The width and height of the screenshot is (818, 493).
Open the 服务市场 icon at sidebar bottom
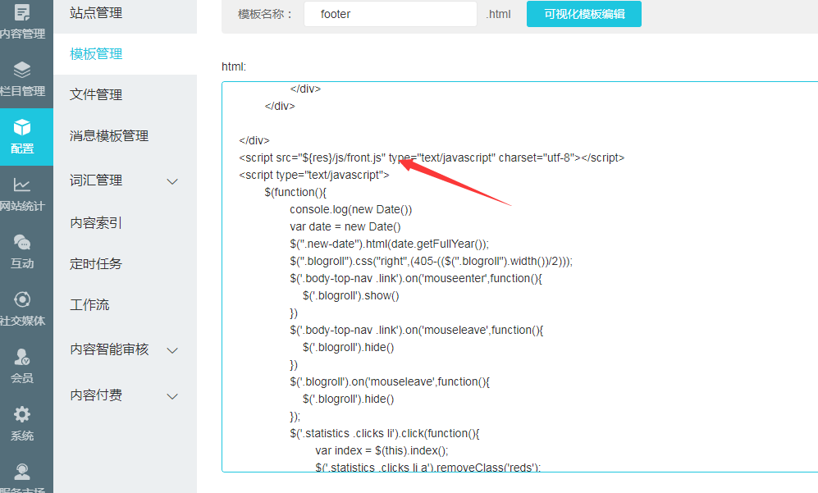coord(22,472)
